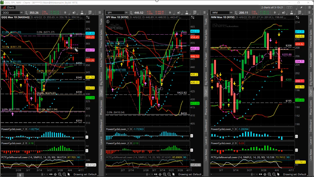Click the symbol link icon next to SPY
314x177 pixels.
click(131, 13)
